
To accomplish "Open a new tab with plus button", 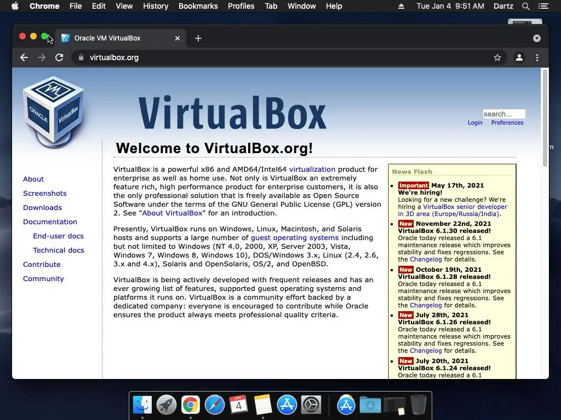I will [198, 38].
